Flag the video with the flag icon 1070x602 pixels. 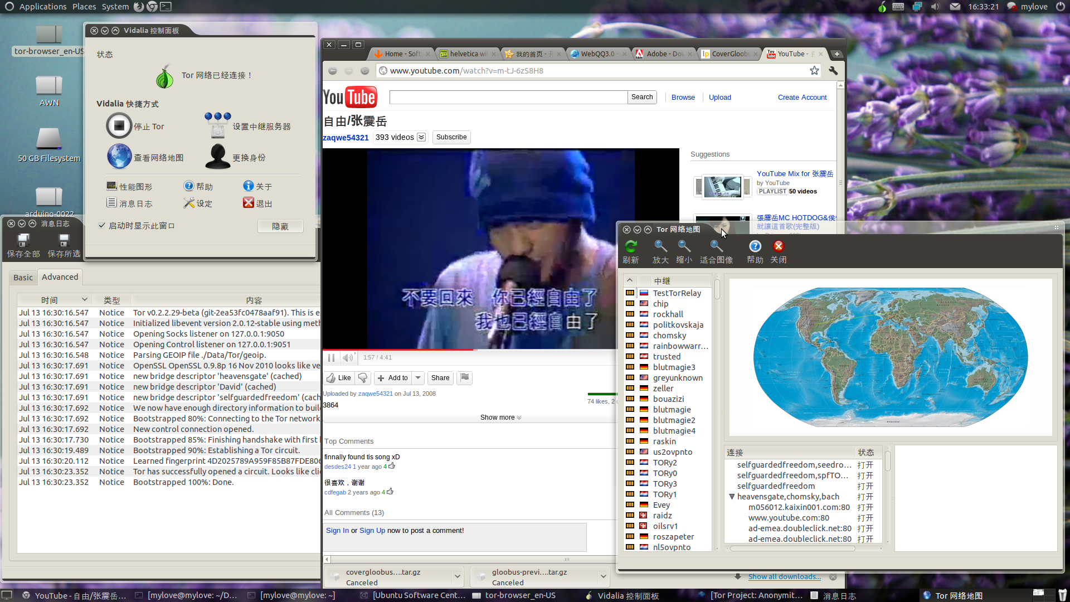pos(465,378)
